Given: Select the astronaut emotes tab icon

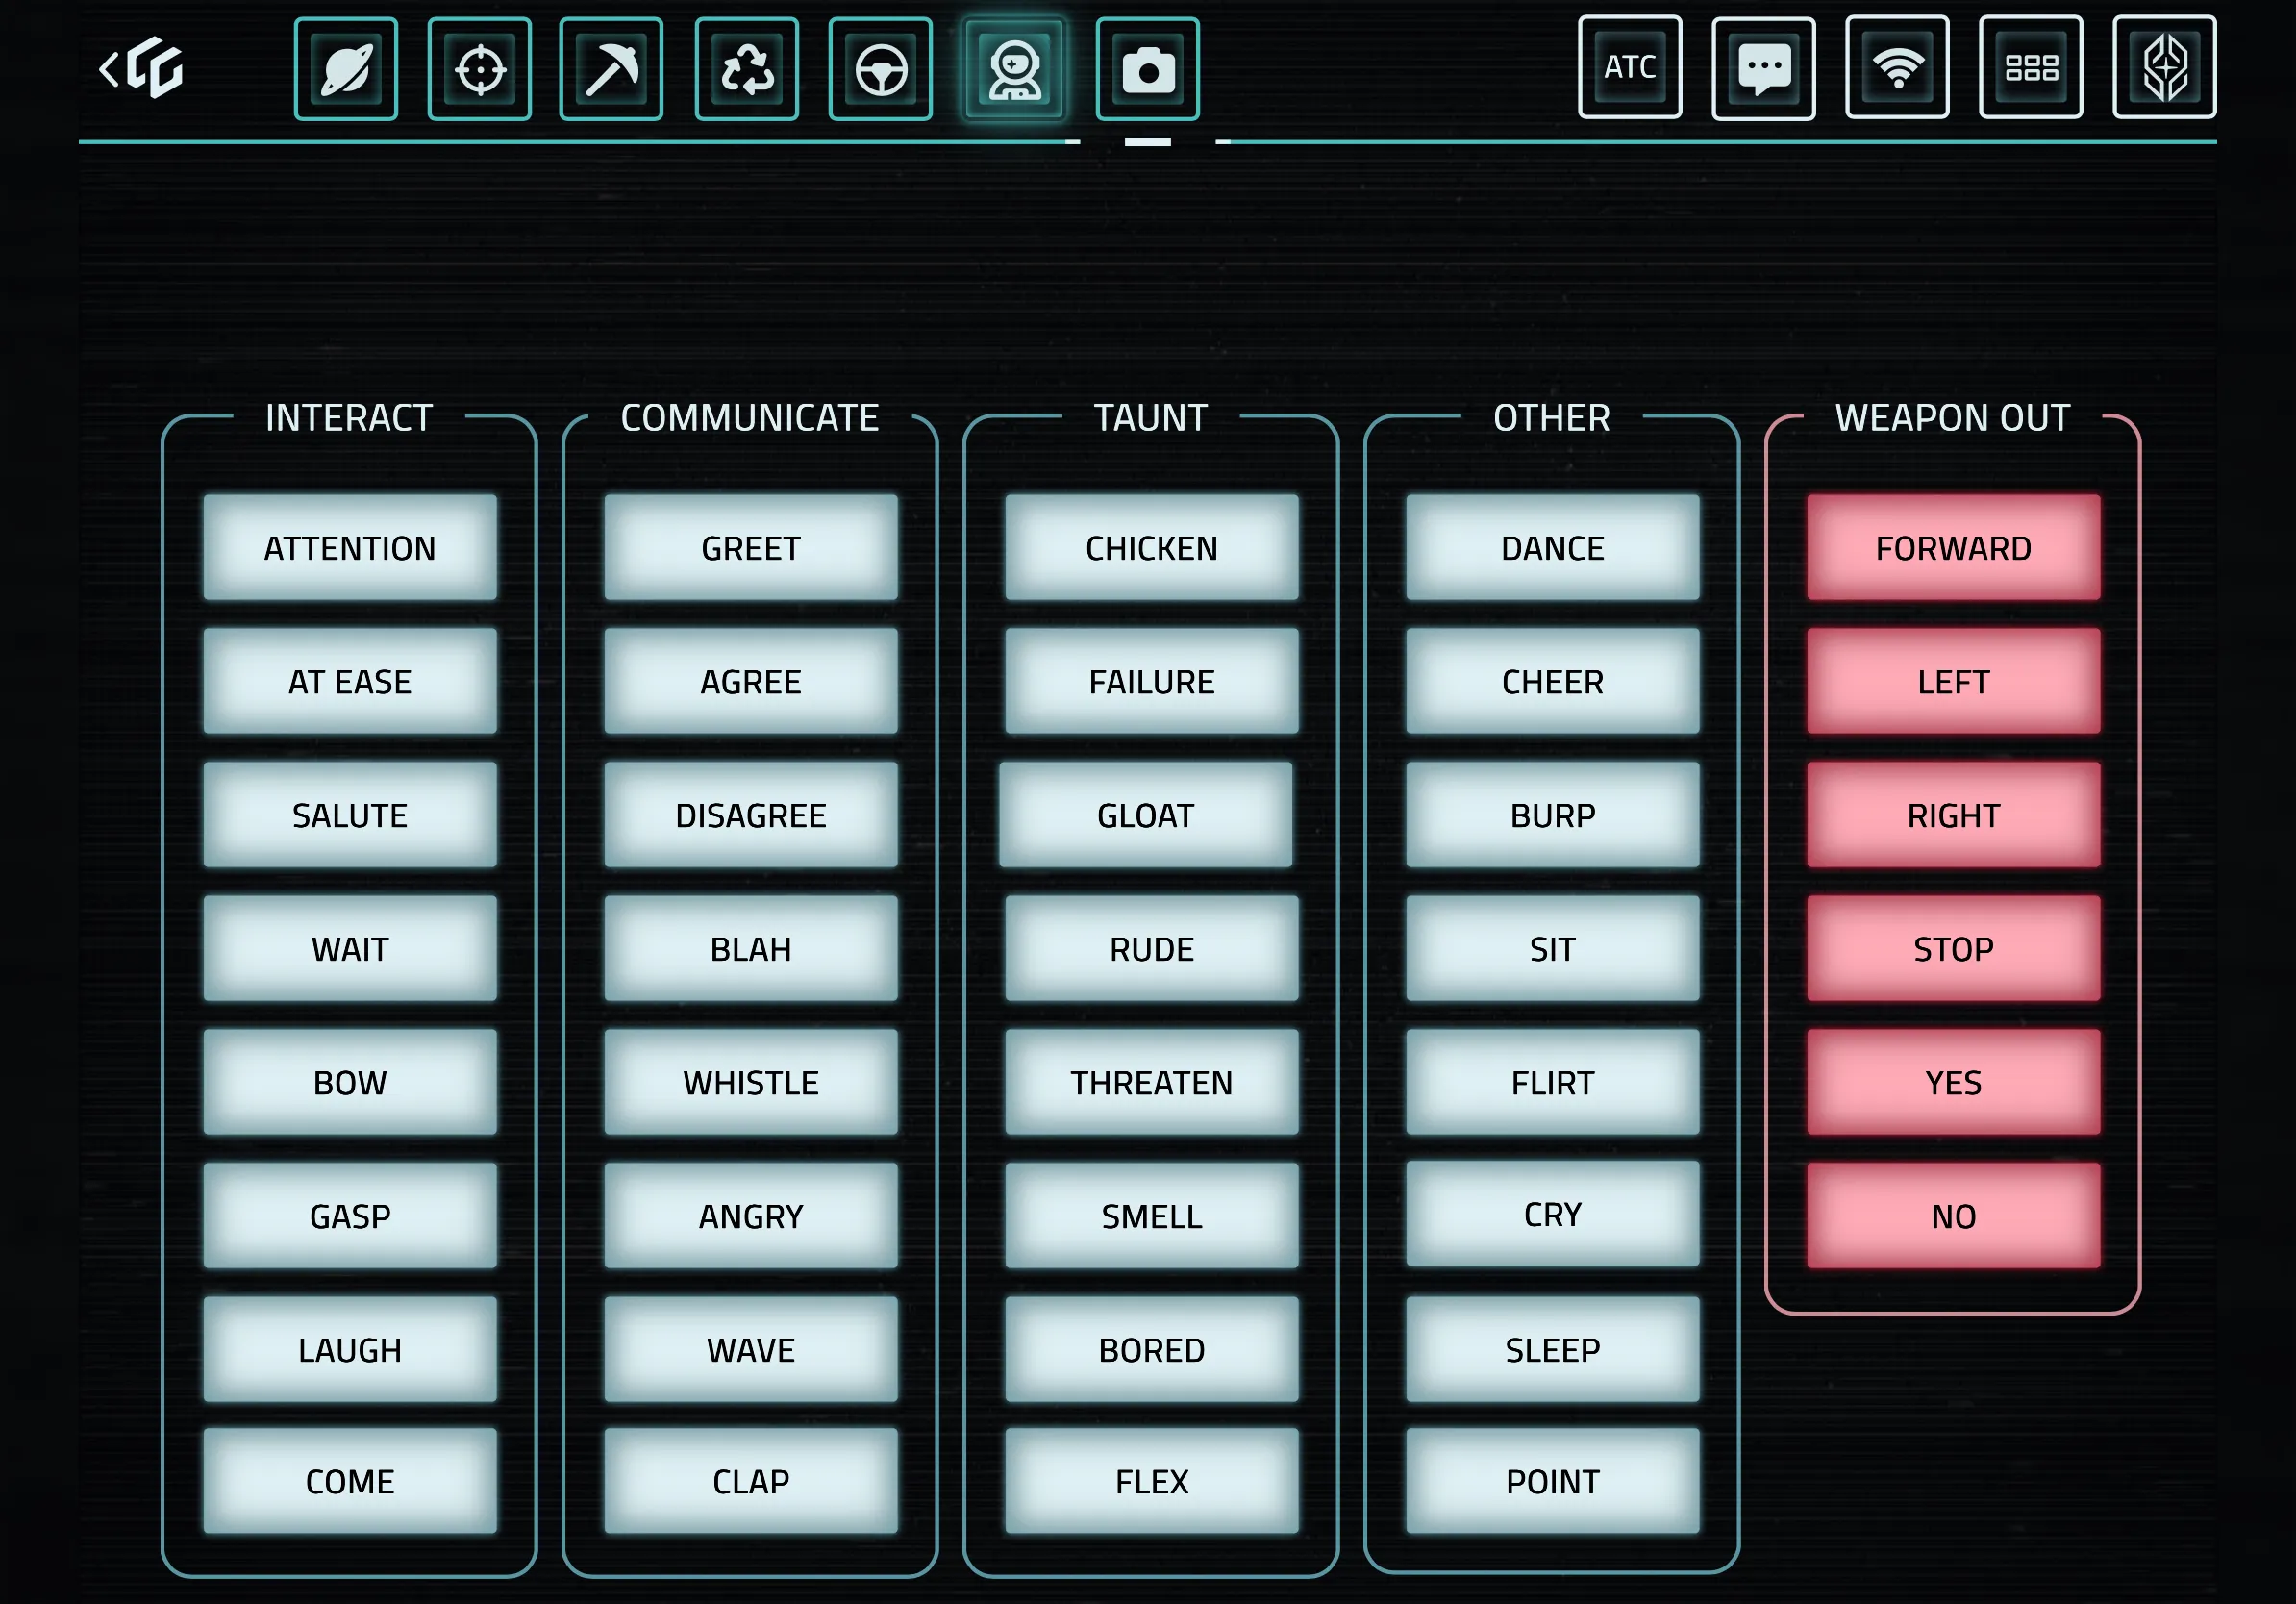Looking at the screenshot, I should (1014, 69).
